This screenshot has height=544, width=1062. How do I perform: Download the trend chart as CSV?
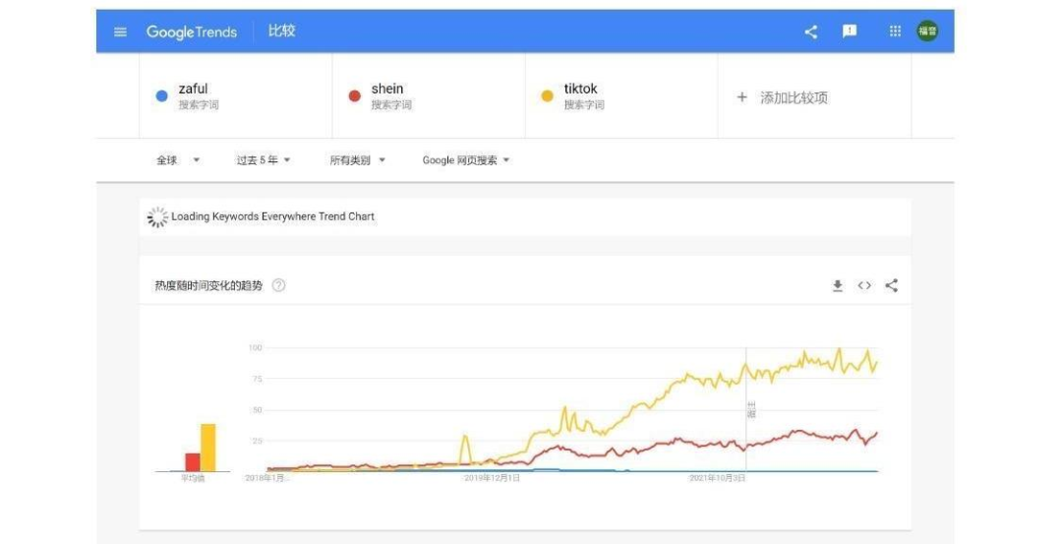pos(838,286)
